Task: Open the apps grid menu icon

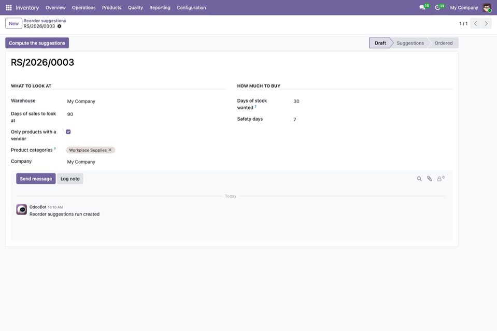Action: point(9,8)
